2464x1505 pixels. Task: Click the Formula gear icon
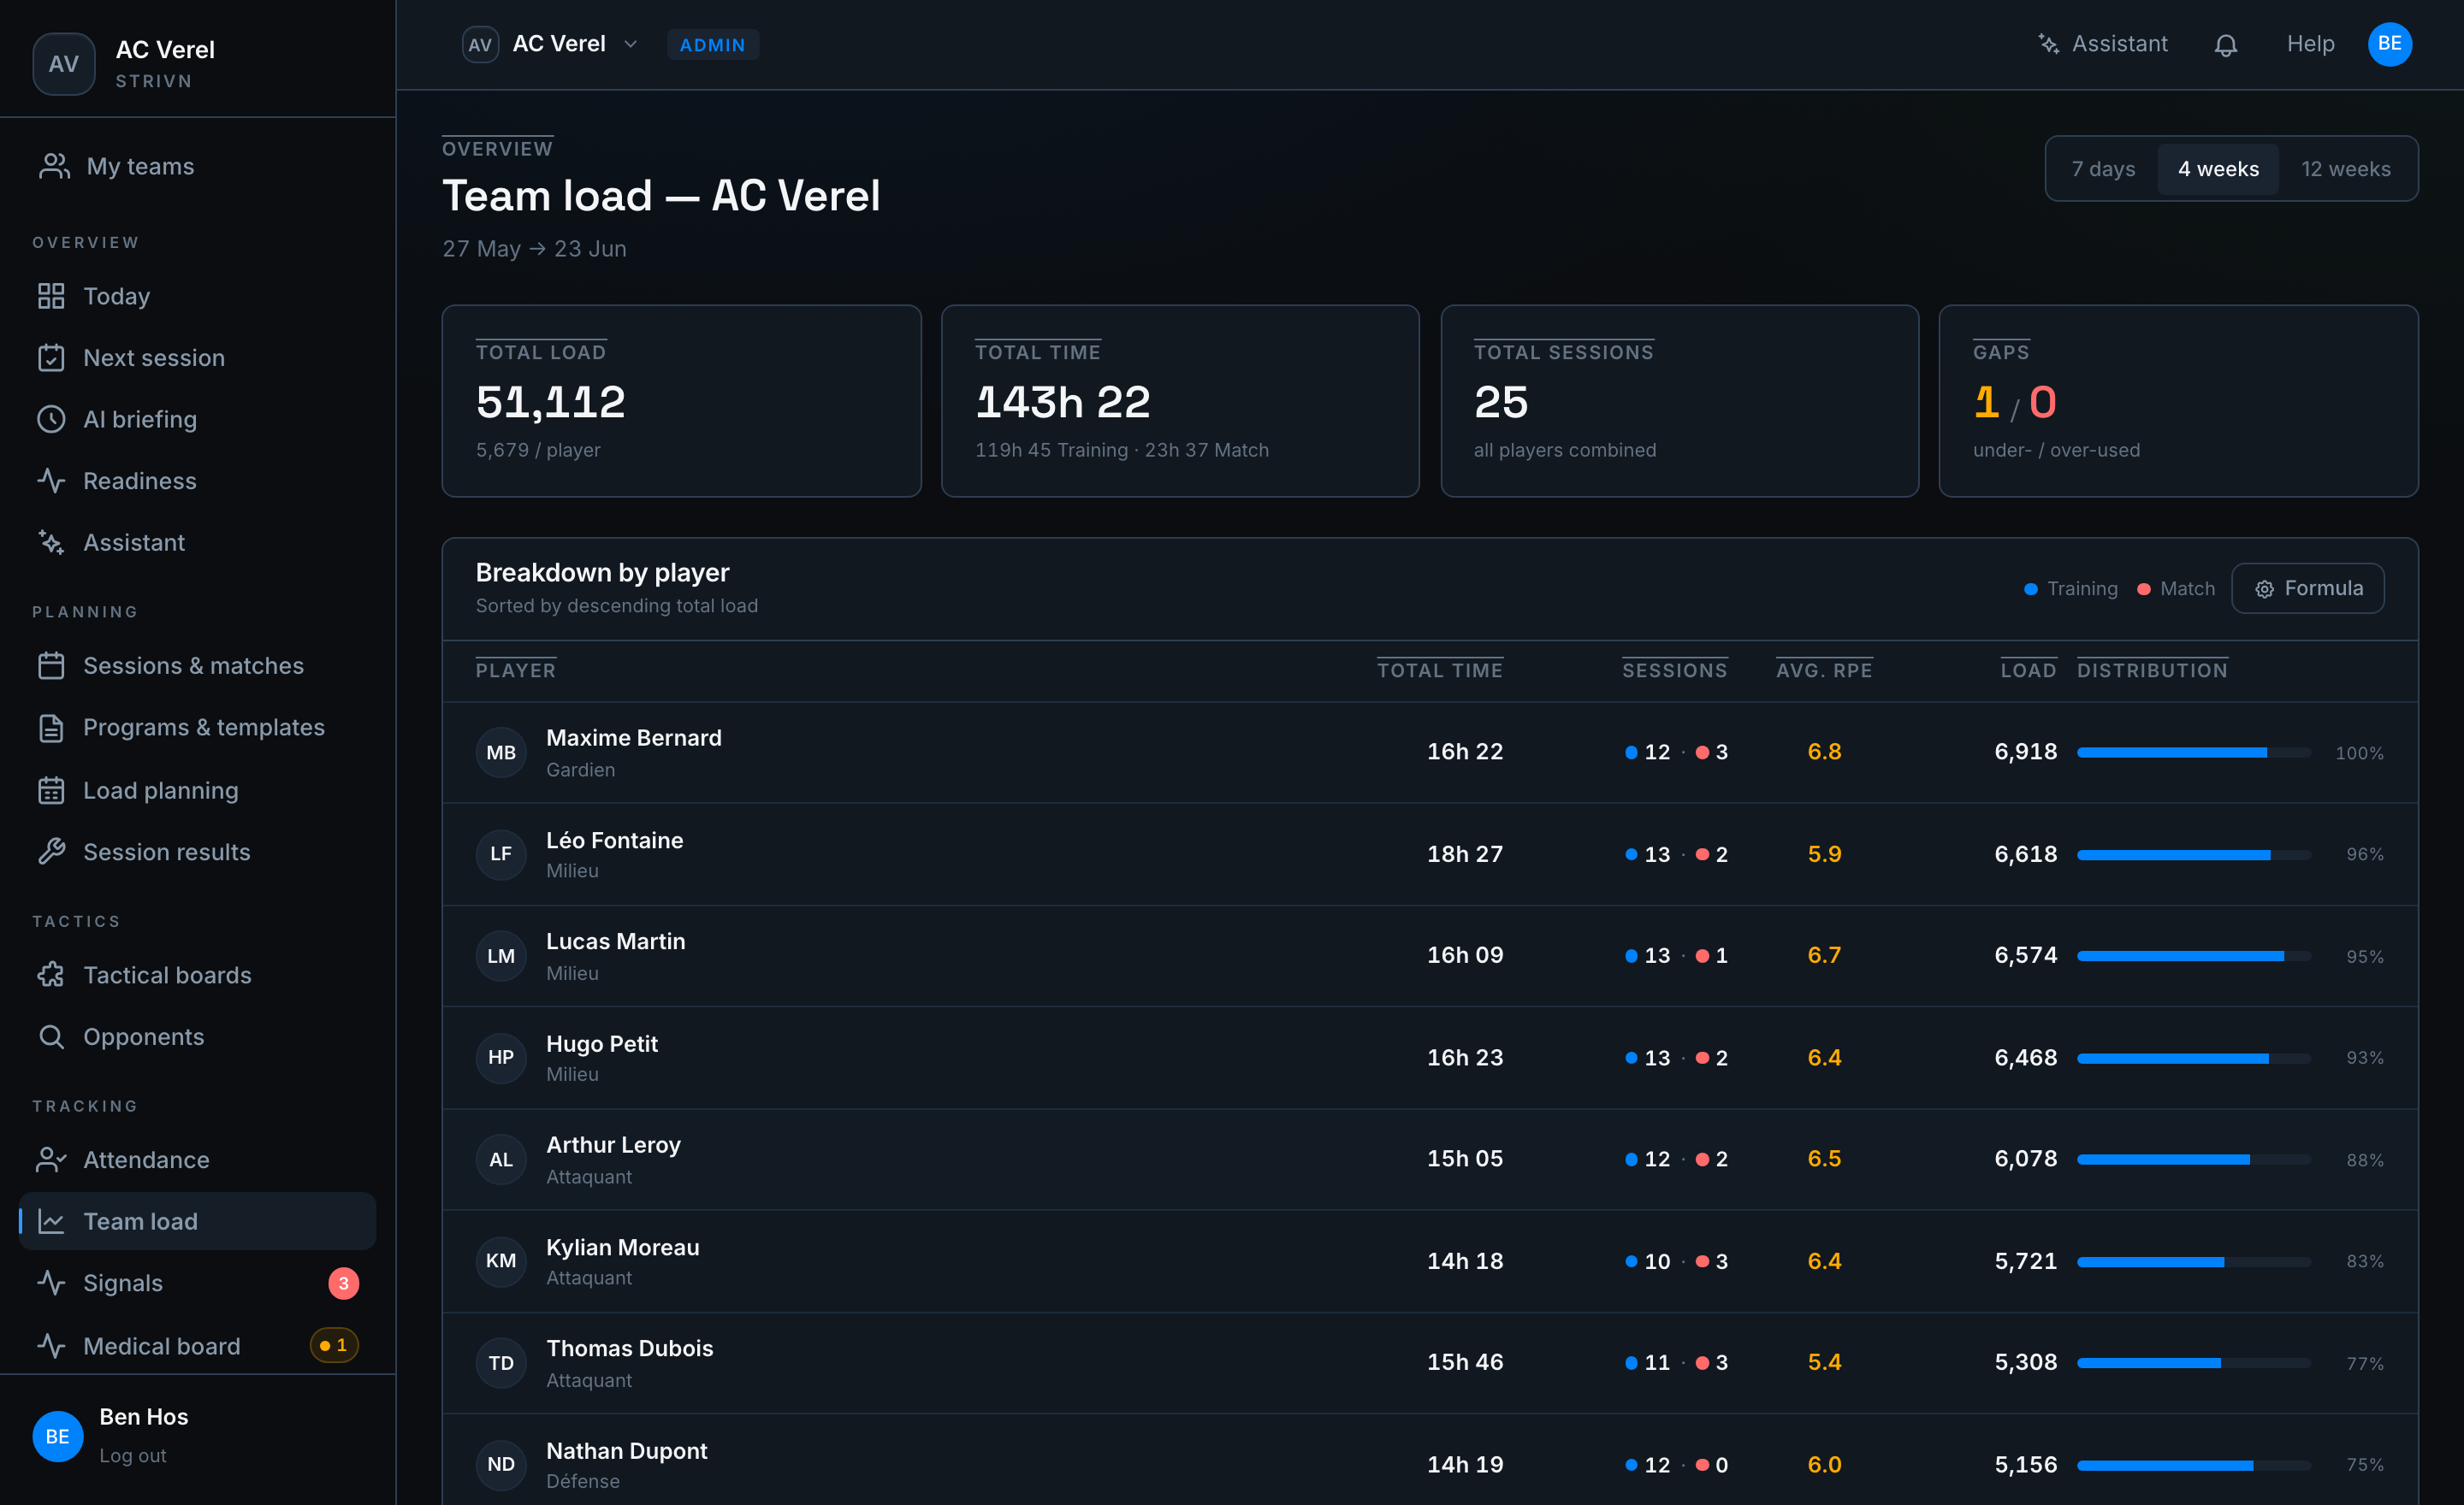pos(2264,590)
